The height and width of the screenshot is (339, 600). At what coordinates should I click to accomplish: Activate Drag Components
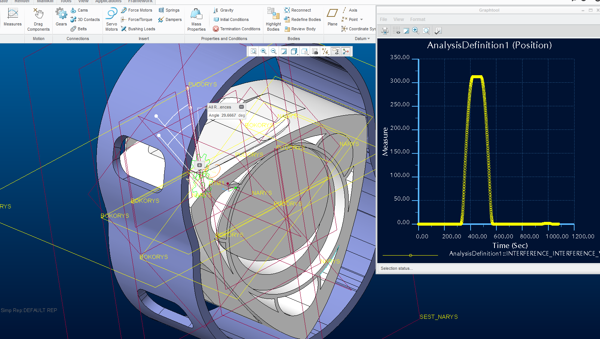pos(39,19)
